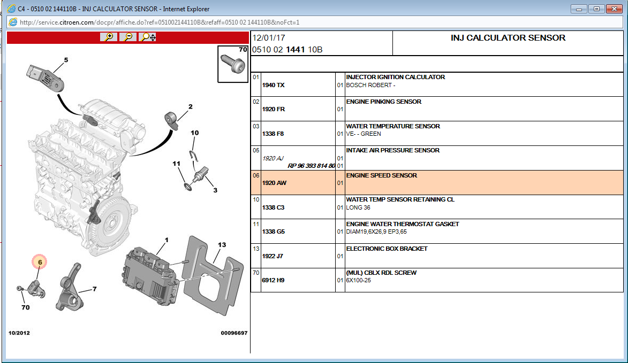Select part number 1920 AJ
This screenshot has height=363, width=628.
[x=273, y=158]
